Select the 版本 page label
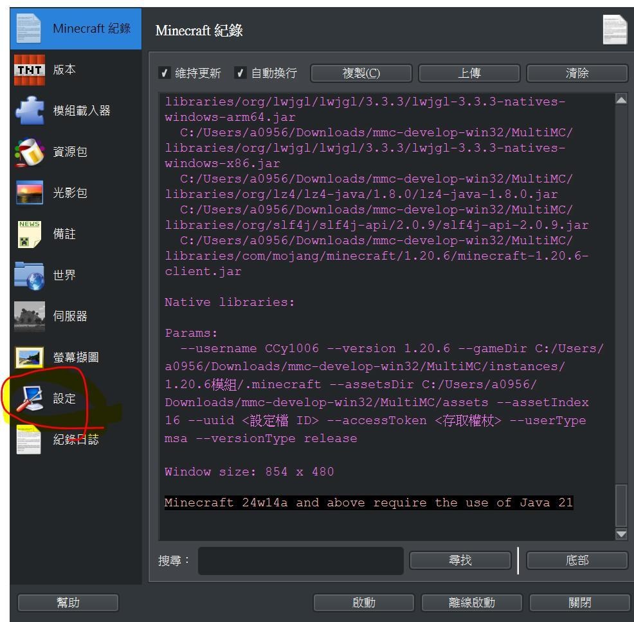 click(64, 69)
